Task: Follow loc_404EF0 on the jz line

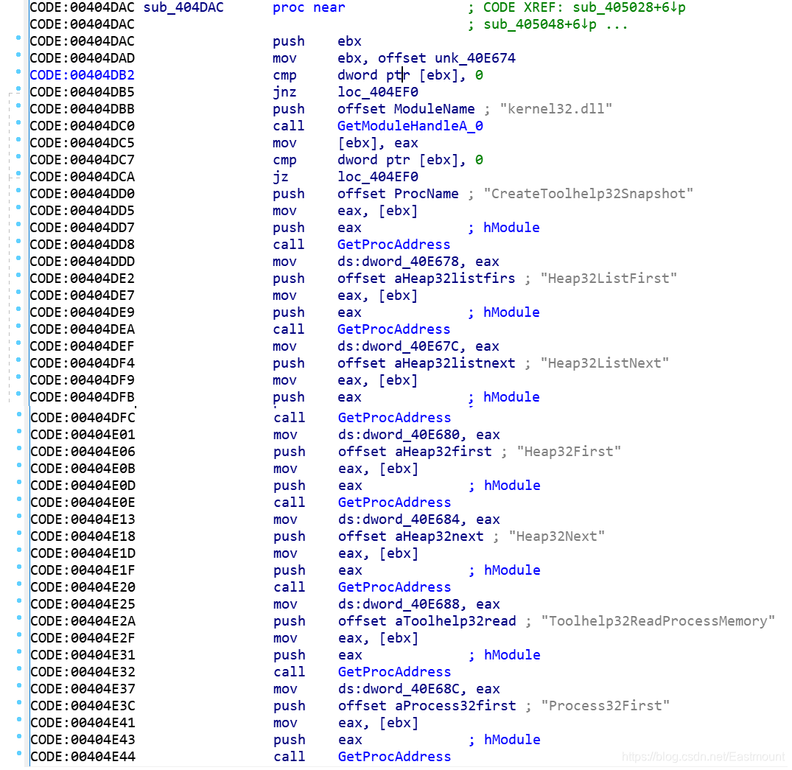Action: point(378,177)
